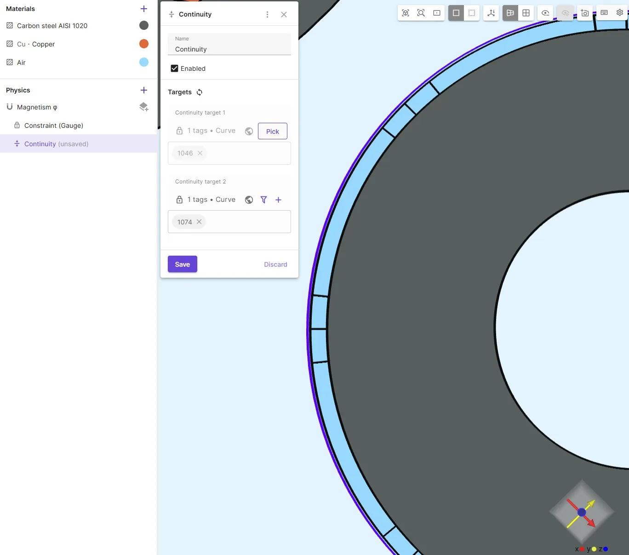Click the Targets heading text
Viewport: 629px width, 555px height.
point(180,92)
